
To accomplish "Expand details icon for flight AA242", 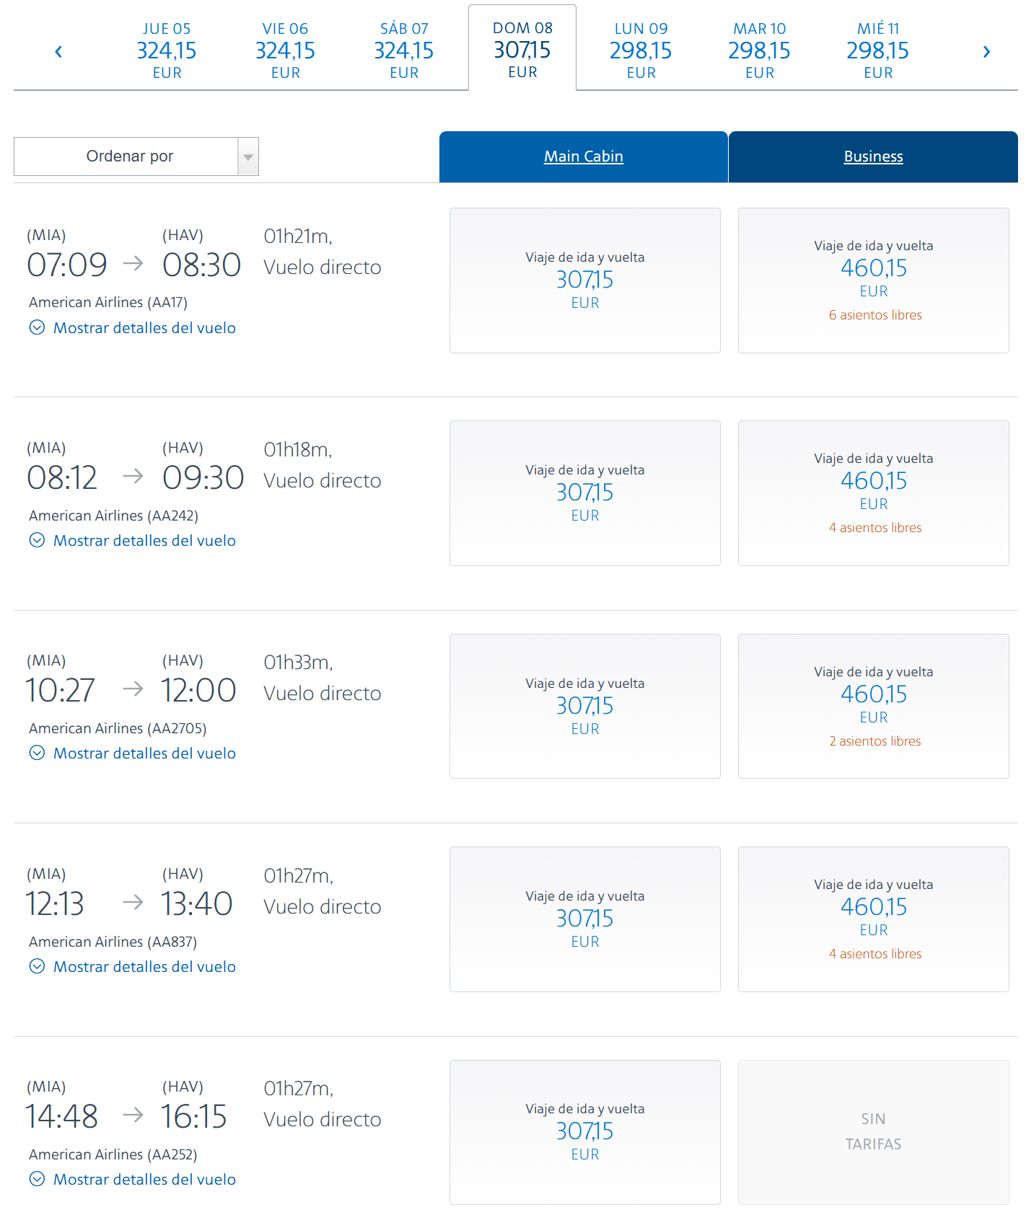I will (x=37, y=541).
